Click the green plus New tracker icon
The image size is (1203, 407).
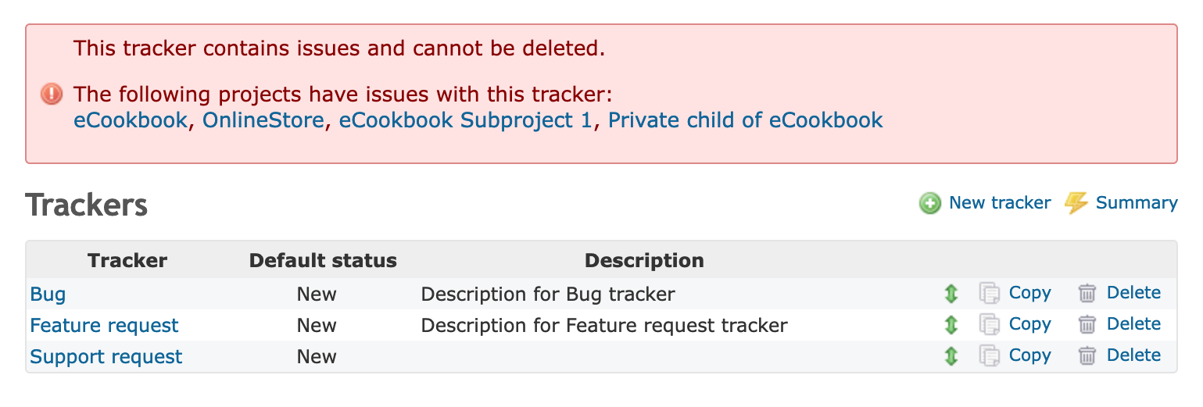pyautogui.click(x=929, y=204)
